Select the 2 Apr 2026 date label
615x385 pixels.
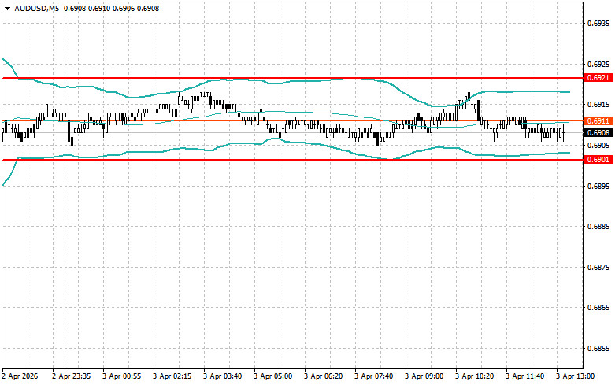click(x=20, y=376)
